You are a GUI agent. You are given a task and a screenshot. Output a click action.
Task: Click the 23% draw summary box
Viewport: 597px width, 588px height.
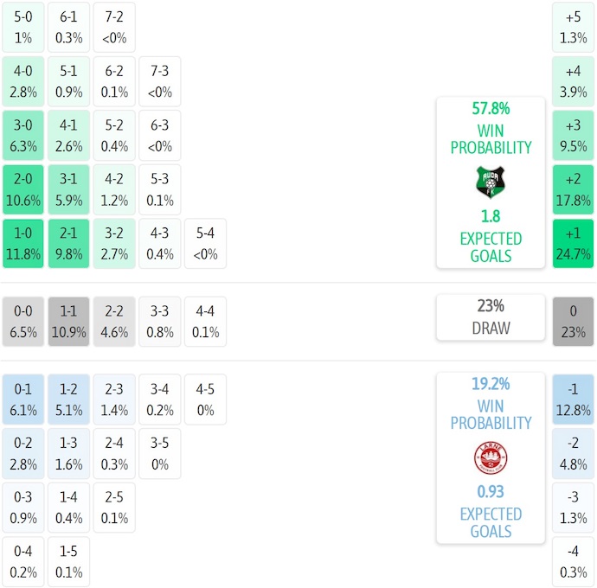pyautogui.click(x=491, y=317)
